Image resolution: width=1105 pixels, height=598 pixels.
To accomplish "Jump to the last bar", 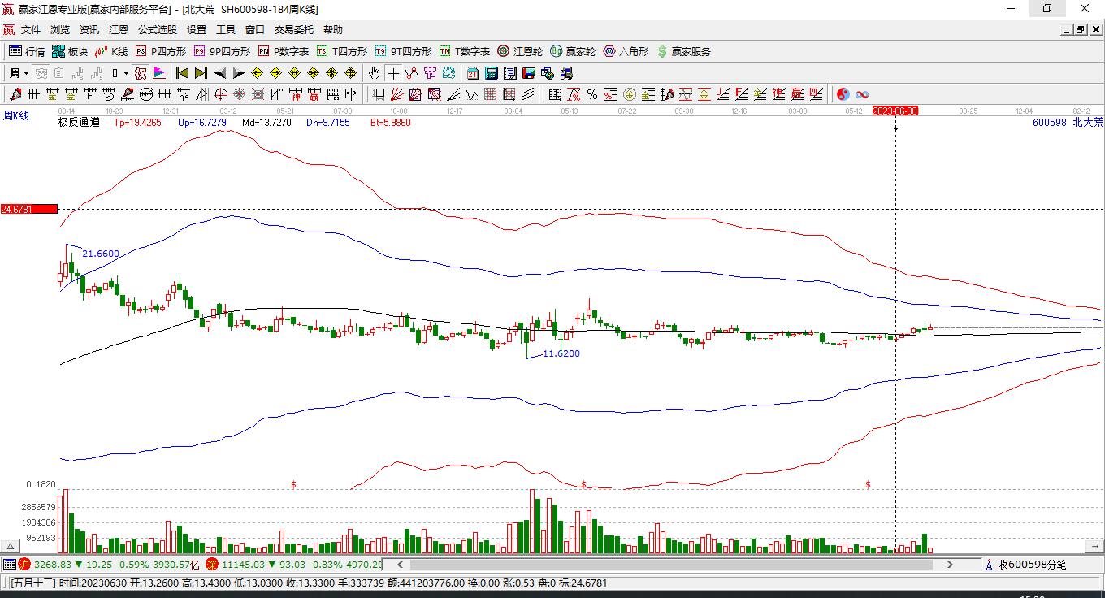I will 201,73.
